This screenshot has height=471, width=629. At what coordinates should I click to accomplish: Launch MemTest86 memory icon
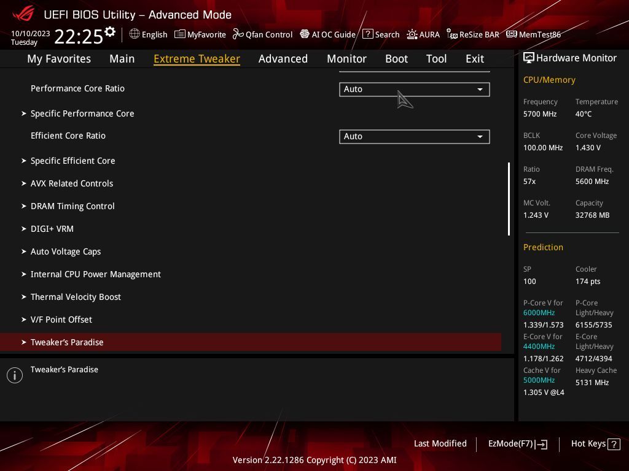tap(512, 34)
